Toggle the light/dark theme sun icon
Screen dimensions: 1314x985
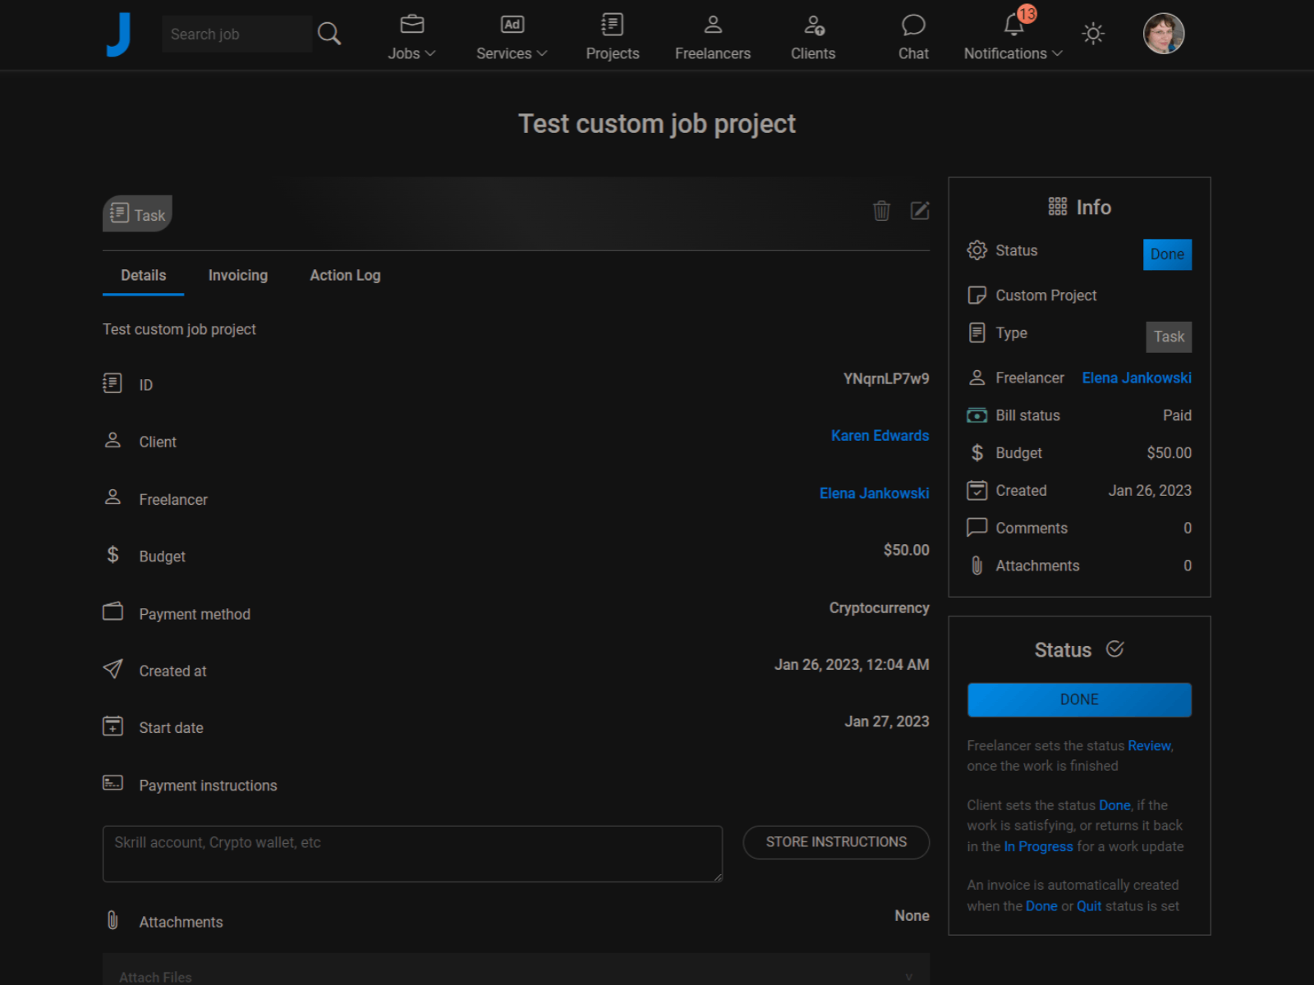pos(1093,34)
